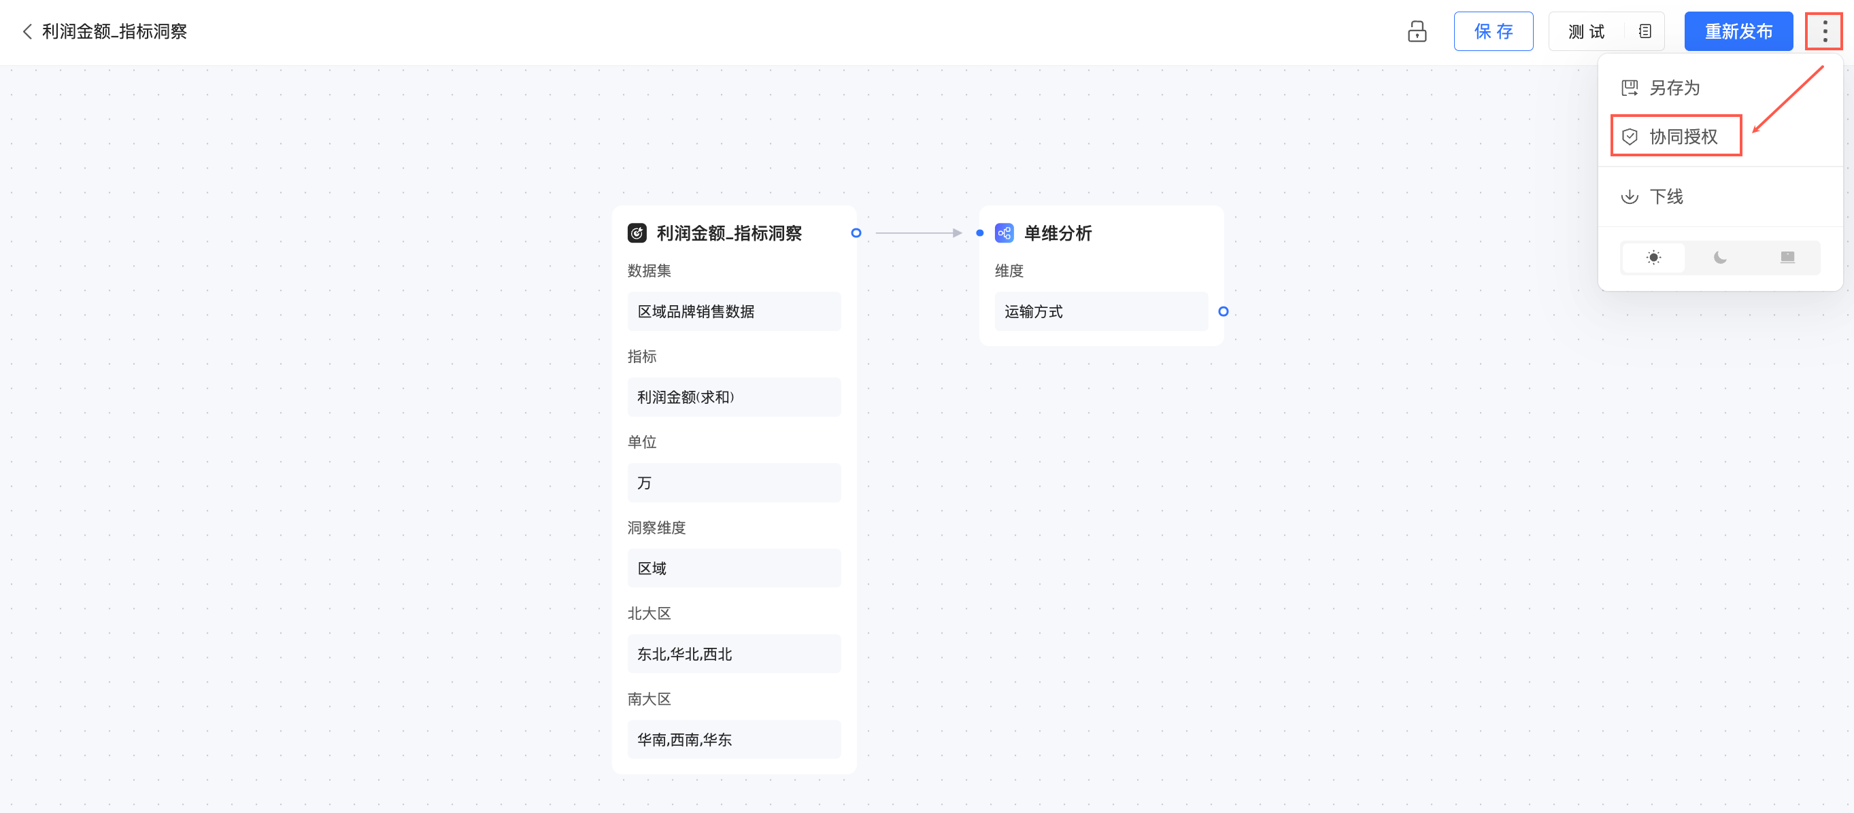The height and width of the screenshot is (813, 1854).
Task: Click the 另存为 save-as icon
Action: [x=1630, y=88]
